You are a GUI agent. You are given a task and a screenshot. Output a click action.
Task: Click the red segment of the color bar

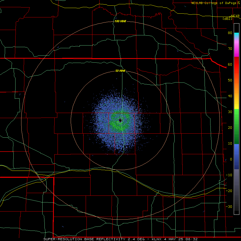tap(236, 65)
